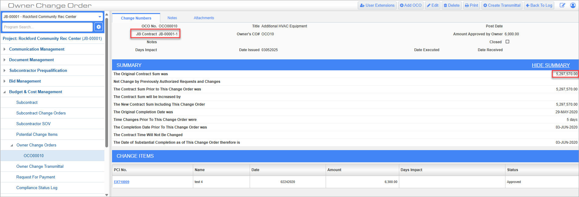The height and width of the screenshot is (197, 579).
Task: Open Subcontractor SOV
Action: 33,124
